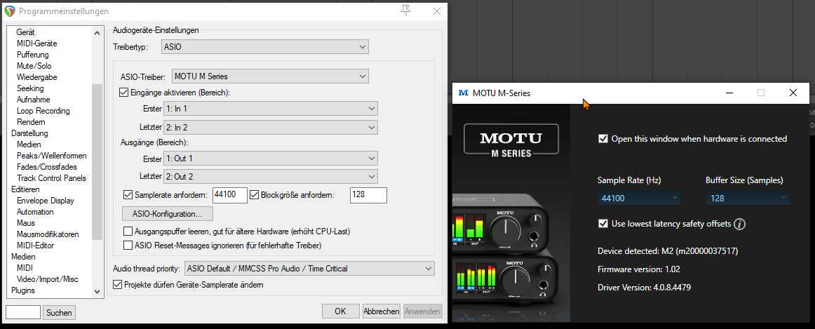
Task: Toggle Use lowest latency safety offsets
Action: pos(603,224)
